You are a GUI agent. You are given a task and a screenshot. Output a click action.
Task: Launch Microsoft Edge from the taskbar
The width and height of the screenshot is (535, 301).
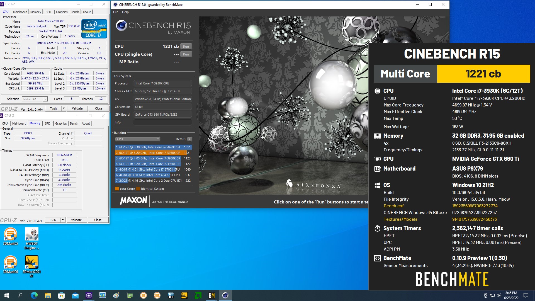click(34, 295)
